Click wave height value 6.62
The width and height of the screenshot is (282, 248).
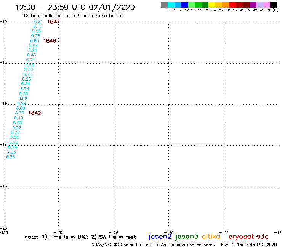pos(23,98)
